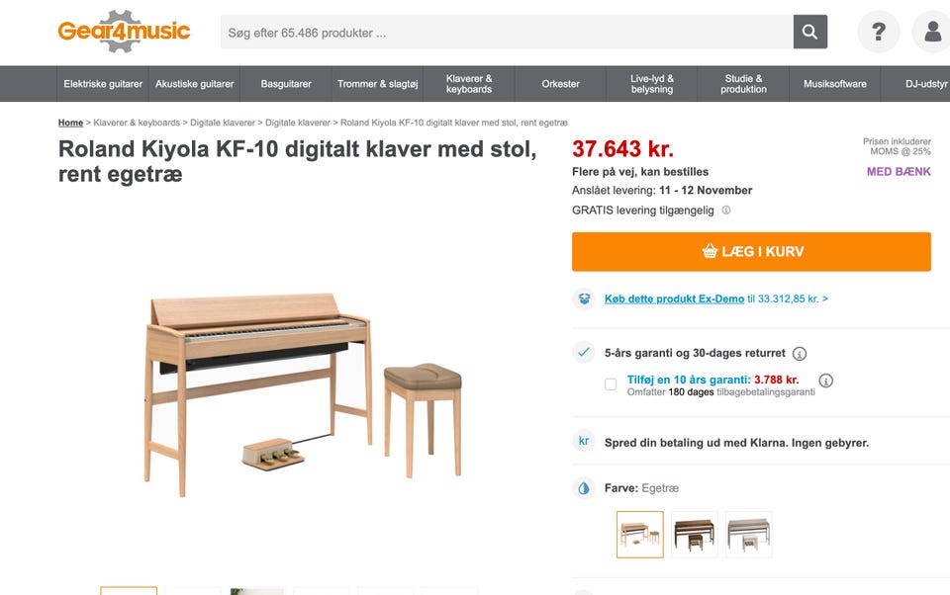Add product with LÆG I KURV button
950x595 pixels.
pyautogui.click(x=751, y=252)
